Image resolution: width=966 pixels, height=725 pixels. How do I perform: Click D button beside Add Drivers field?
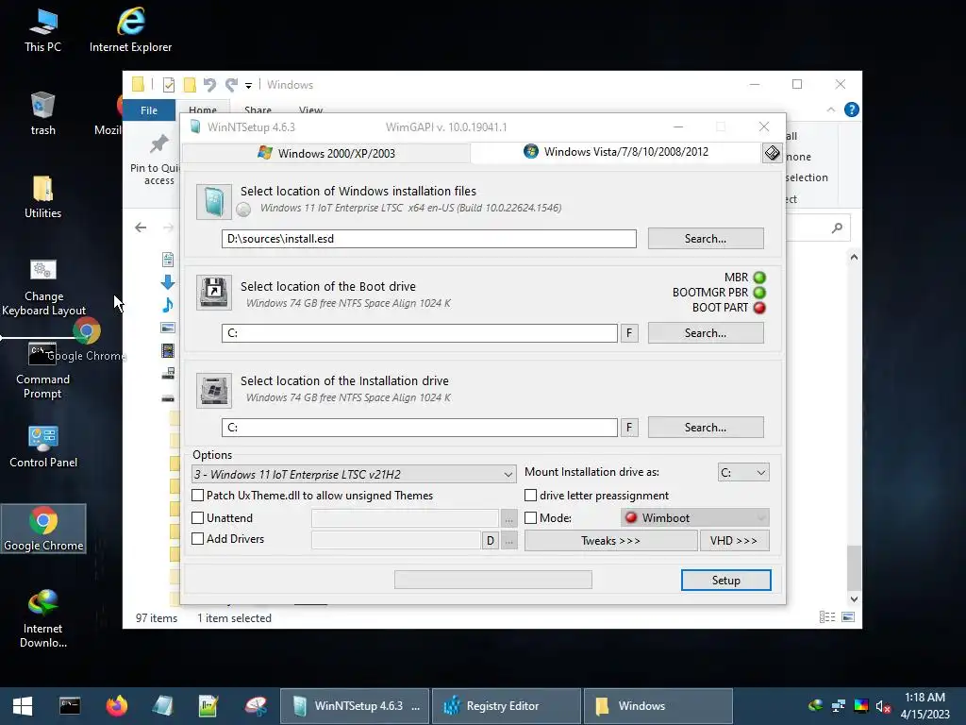click(491, 541)
